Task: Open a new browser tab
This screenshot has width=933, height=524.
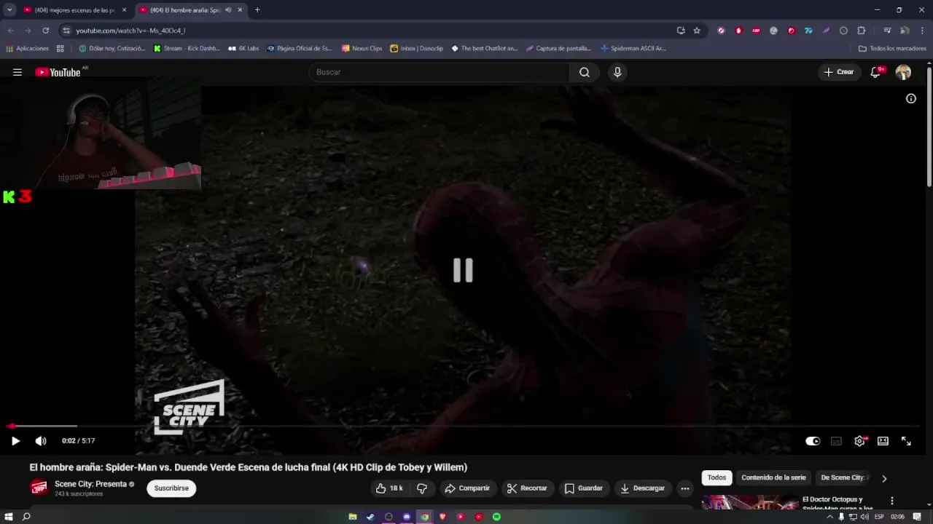Action: pos(257,10)
